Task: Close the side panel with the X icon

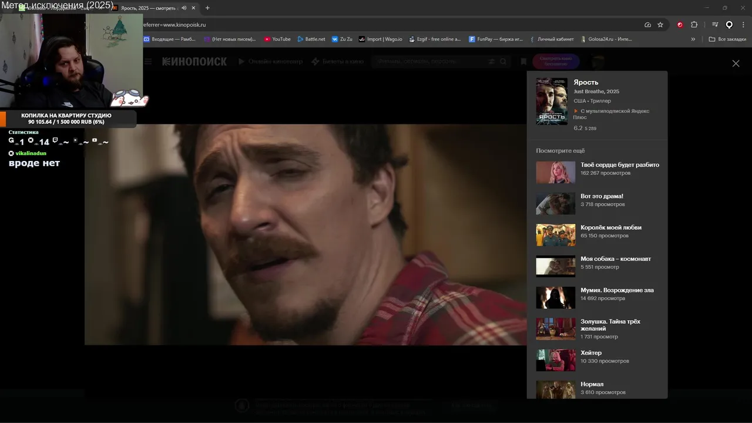Action: 736,63
